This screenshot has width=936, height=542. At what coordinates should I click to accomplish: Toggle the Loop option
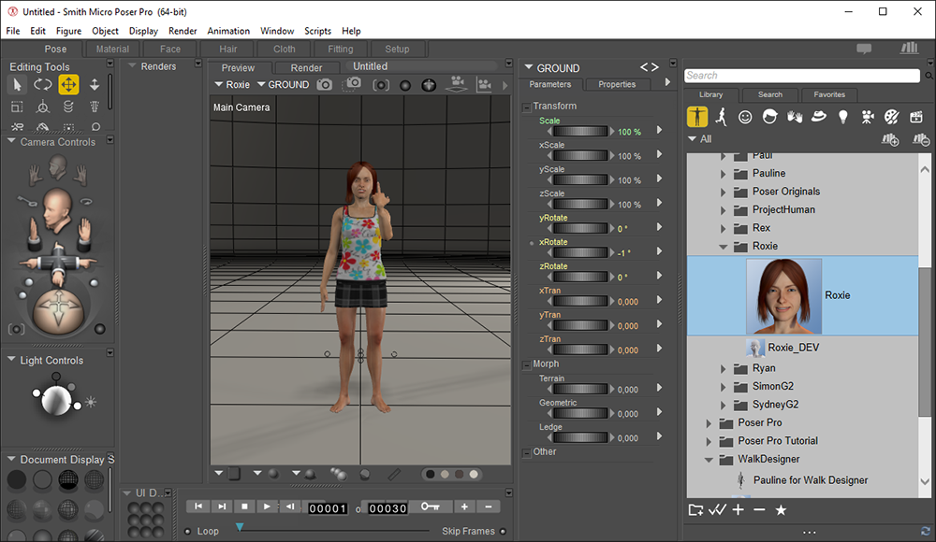click(187, 532)
